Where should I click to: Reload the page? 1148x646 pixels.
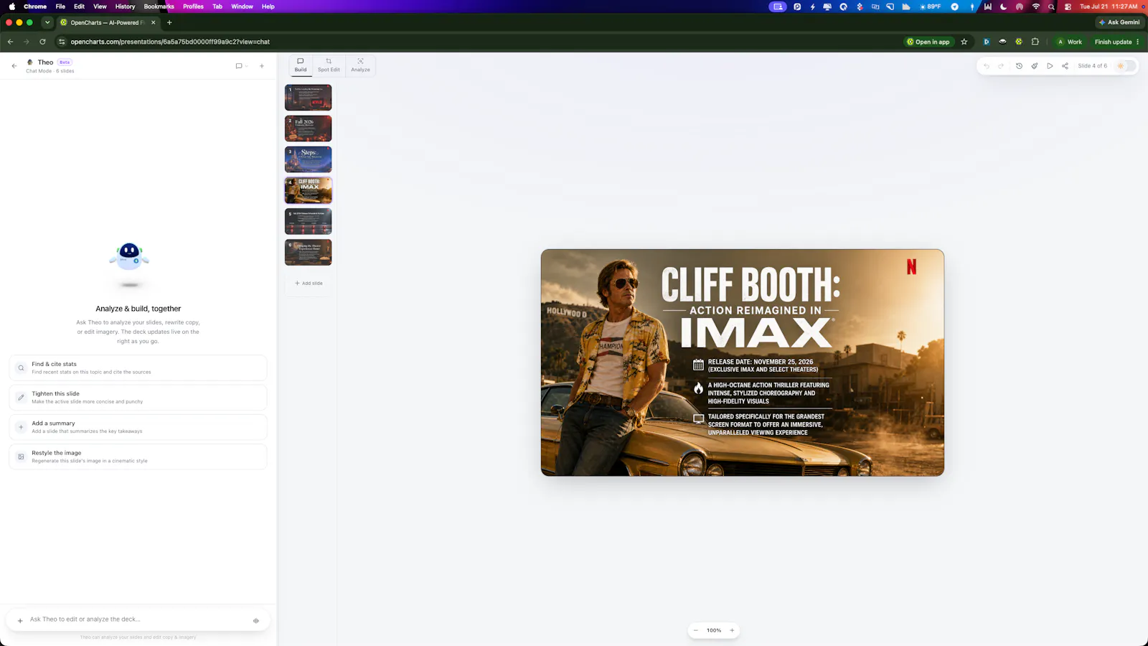coord(42,42)
